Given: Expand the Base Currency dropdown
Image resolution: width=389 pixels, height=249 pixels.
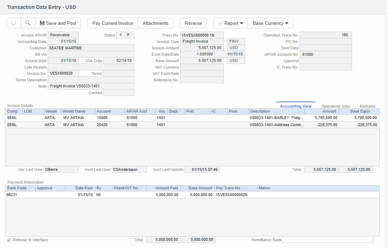Looking at the screenshot, I should coord(270,23).
